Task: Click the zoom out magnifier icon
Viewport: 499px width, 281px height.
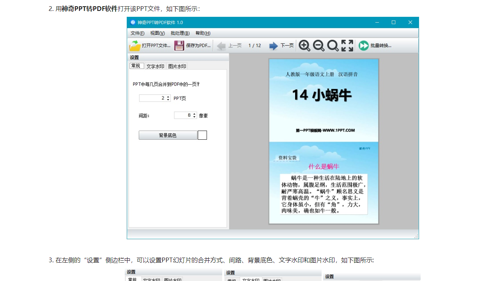Action: coord(319,46)
